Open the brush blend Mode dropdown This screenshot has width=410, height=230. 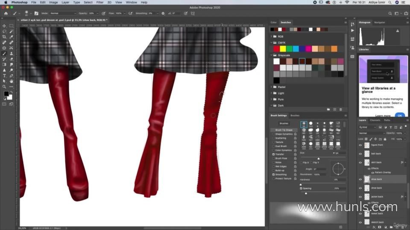(63, 13)
